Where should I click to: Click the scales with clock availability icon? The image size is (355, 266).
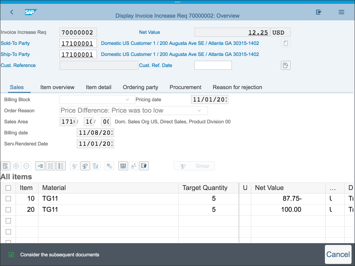tap(75, 166)
